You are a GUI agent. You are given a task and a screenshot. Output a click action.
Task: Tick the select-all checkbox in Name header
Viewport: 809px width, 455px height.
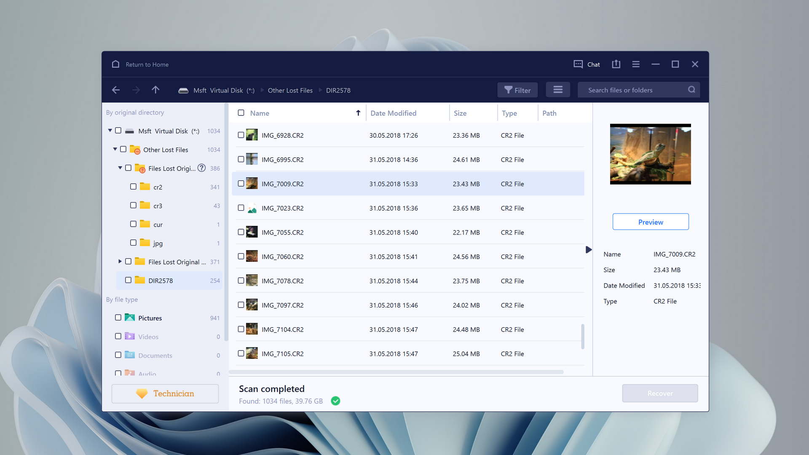coord(241,113)
